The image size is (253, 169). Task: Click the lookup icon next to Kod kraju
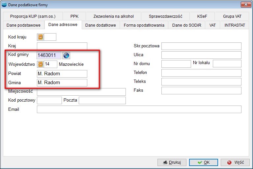(x=41, y=37)
